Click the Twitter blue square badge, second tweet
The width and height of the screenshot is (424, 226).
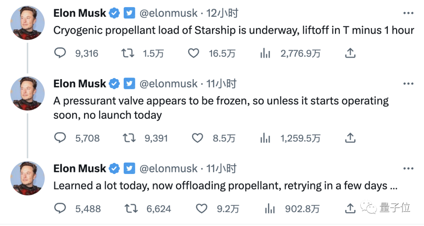click(x=130, y=83)
